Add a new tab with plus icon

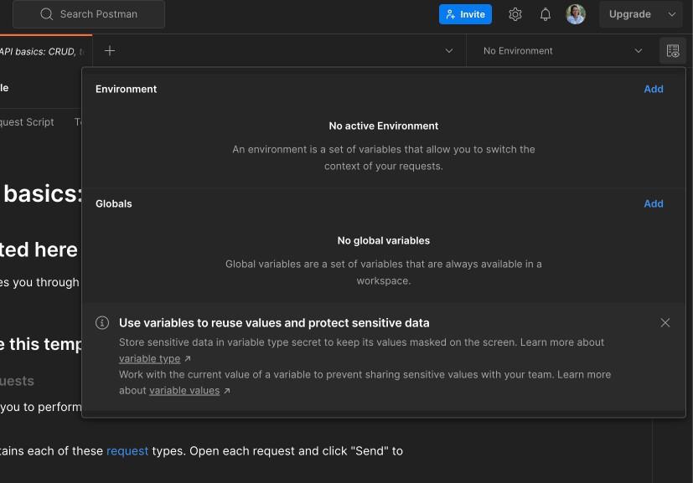pyautogui.click(x=110, y=51)
